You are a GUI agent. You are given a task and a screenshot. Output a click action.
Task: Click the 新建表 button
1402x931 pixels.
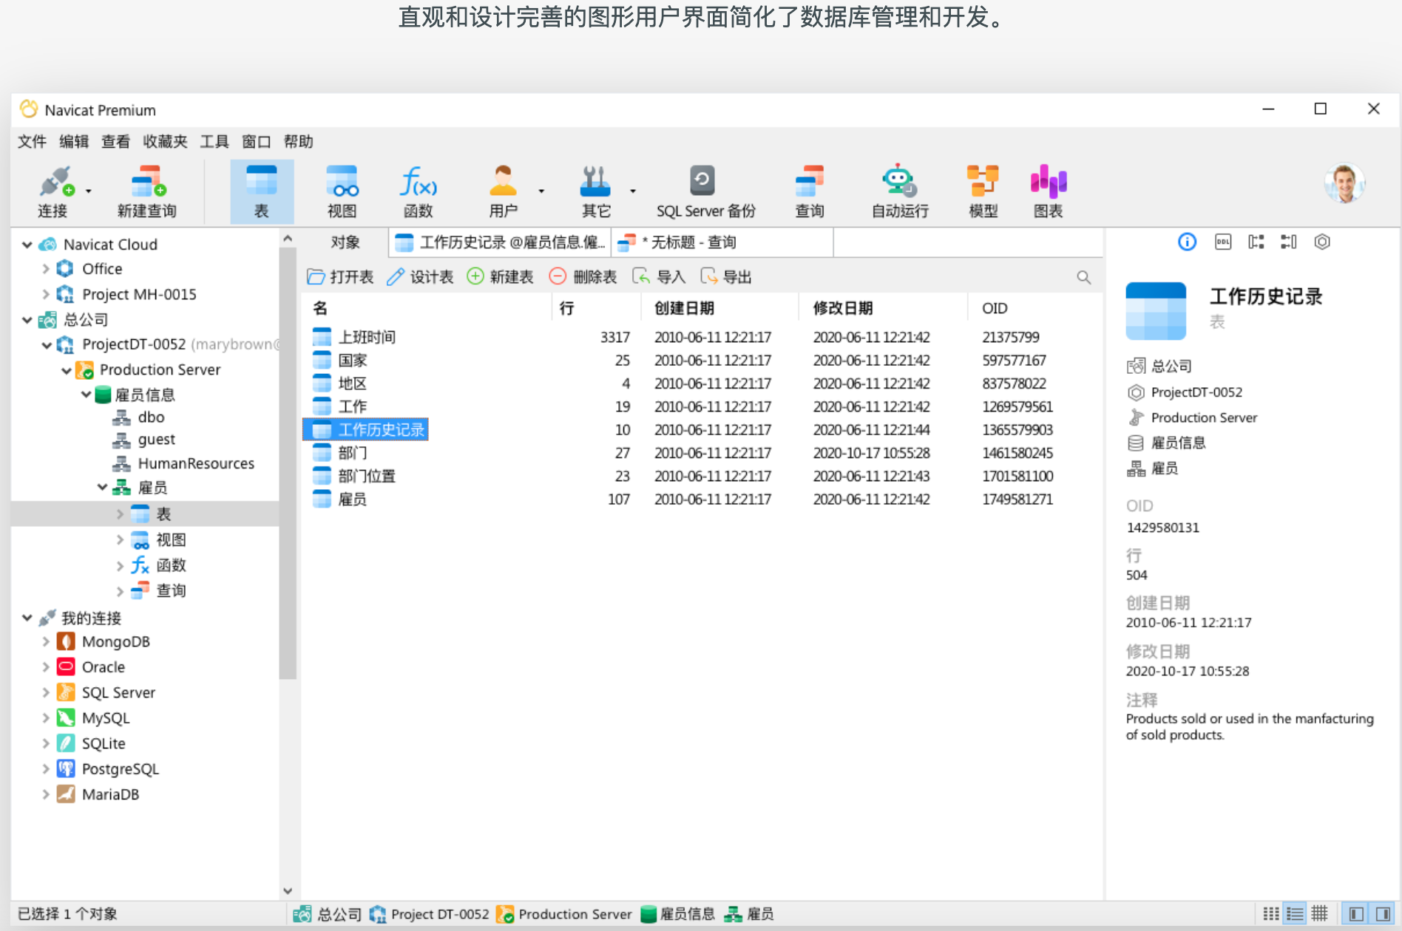501,277
